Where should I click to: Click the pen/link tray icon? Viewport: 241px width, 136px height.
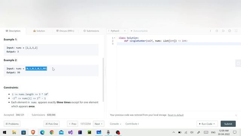(198, 132)
